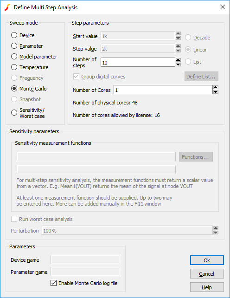Choose Sensitivity/Worst case sweep mode
The height and width of the screenshot is (298, 230).
point(28,113)
